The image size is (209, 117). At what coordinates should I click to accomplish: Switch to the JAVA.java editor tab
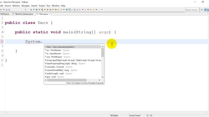[x=5, y=14]
